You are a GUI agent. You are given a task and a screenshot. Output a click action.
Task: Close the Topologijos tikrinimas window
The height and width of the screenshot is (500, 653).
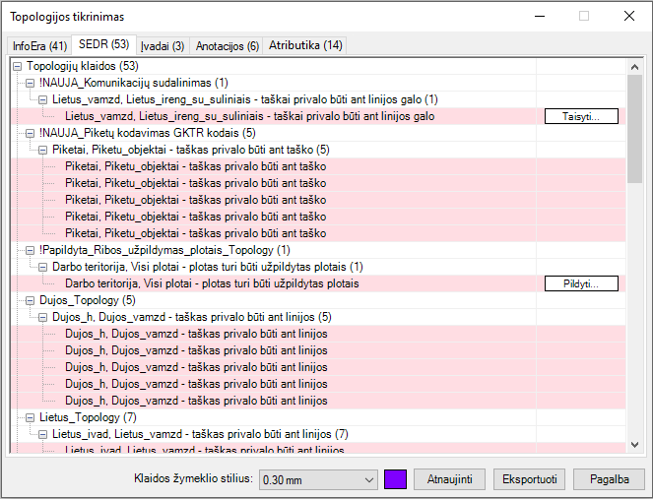(x=629, y=16)
